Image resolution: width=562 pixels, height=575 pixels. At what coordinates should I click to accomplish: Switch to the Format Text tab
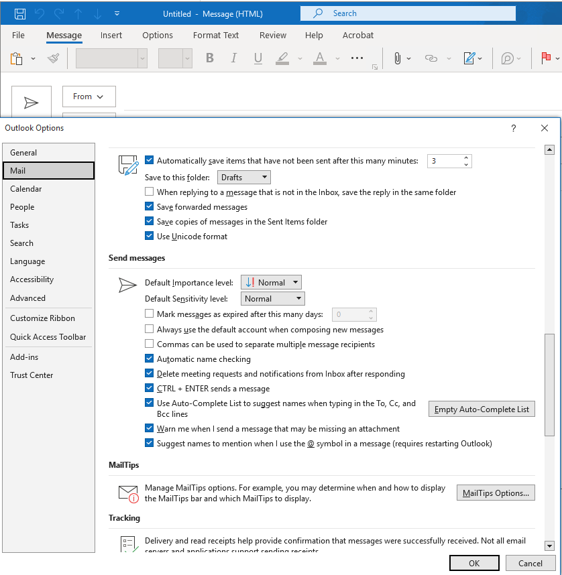click(216, 36)
